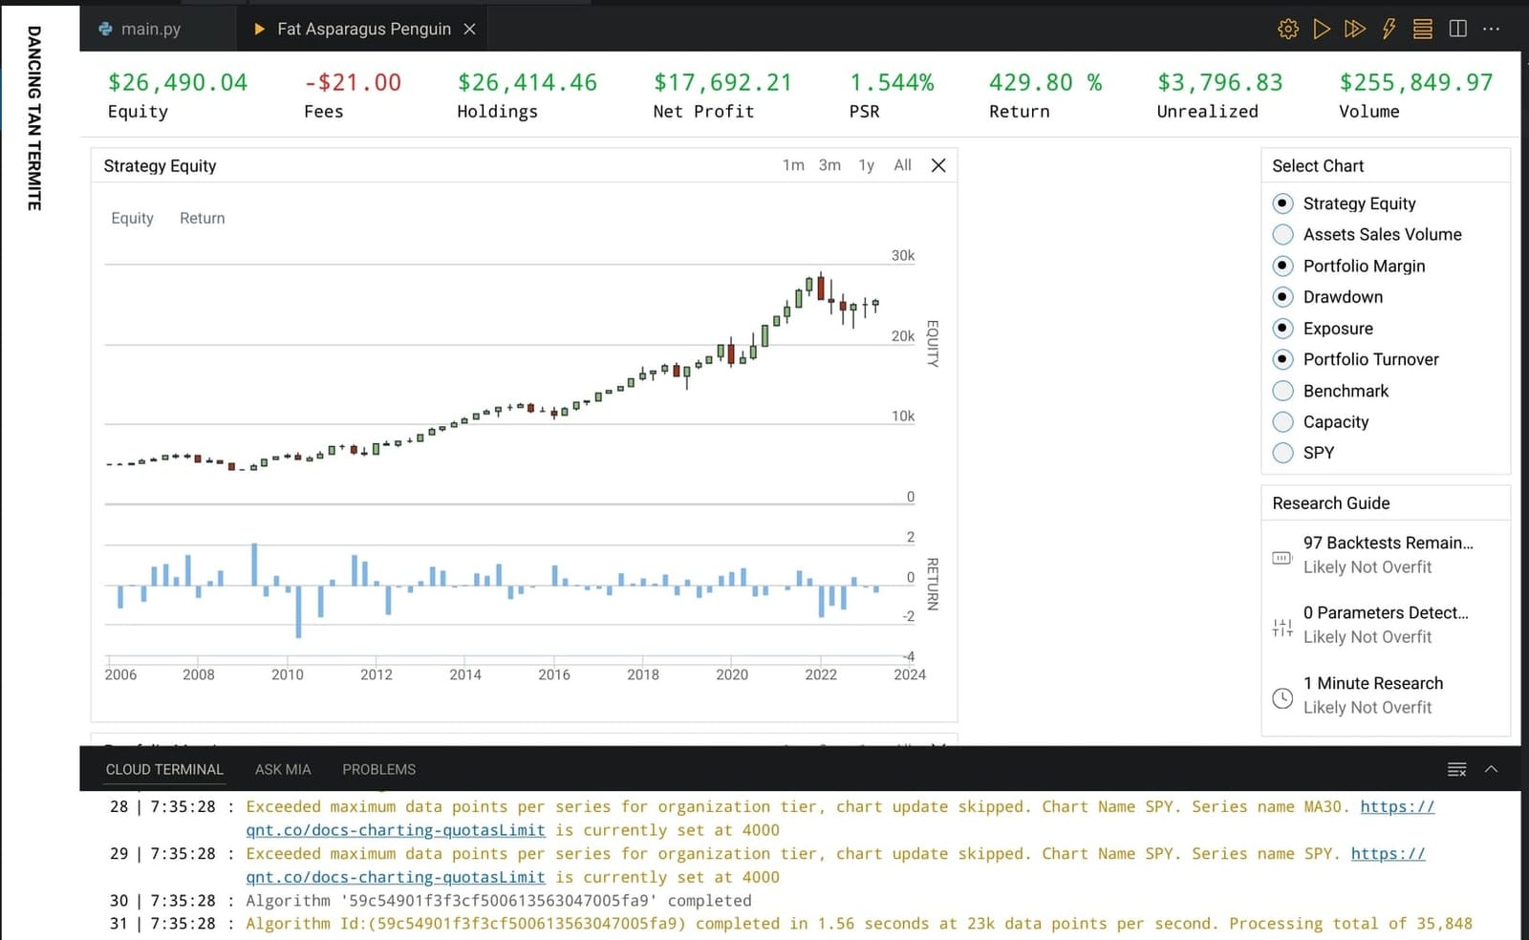The height and width of the screenshot is (940, 1529).
Task: Switch chart to Return view
Action: pos(202,218)
